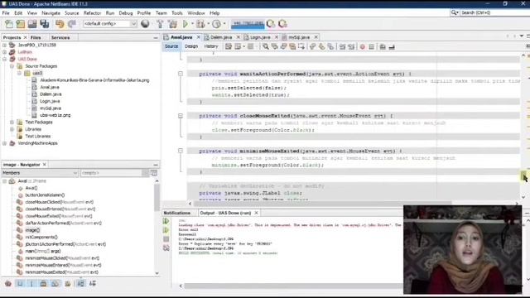
Task: Click the Output settings icon below stop
Action: tap(166, 248)
